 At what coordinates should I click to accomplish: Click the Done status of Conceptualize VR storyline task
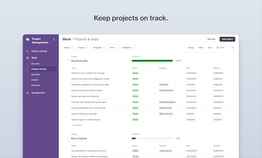pyautogui.click(x=135, y=151)
